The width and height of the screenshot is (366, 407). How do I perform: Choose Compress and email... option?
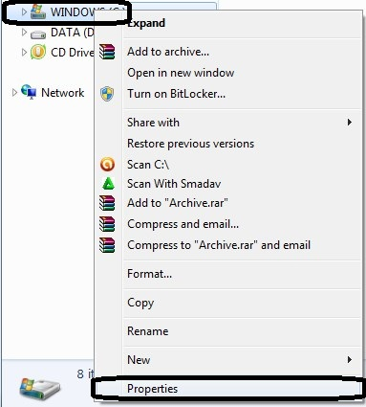pyautogui.click(x=228, y=224)
